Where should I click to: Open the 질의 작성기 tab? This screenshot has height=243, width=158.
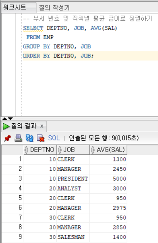54,7
